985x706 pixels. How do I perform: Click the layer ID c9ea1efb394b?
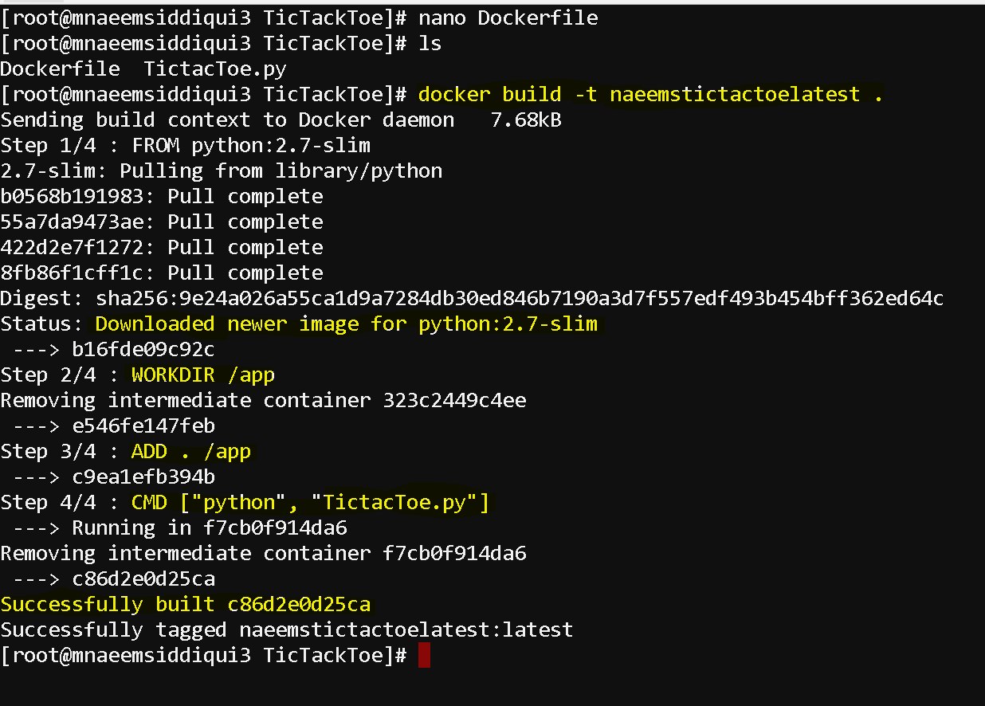pos(143,477)
